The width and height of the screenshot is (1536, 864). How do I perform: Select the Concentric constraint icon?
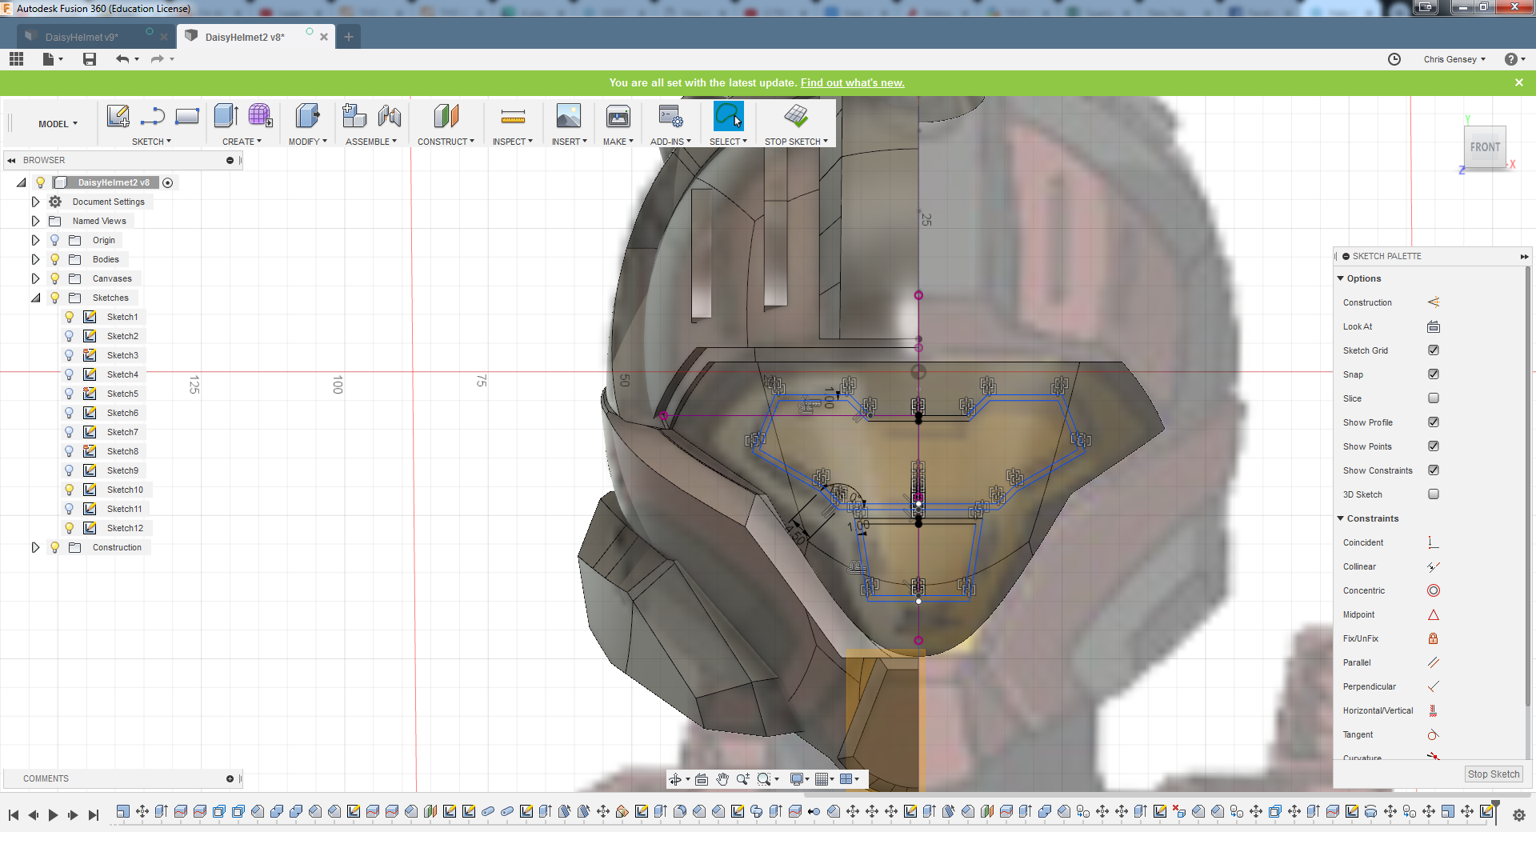(x=1433, y=590)
